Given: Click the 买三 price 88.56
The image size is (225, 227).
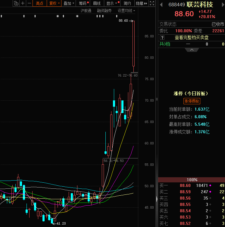Looking at the screenshot, I should (x=185, y=198).
